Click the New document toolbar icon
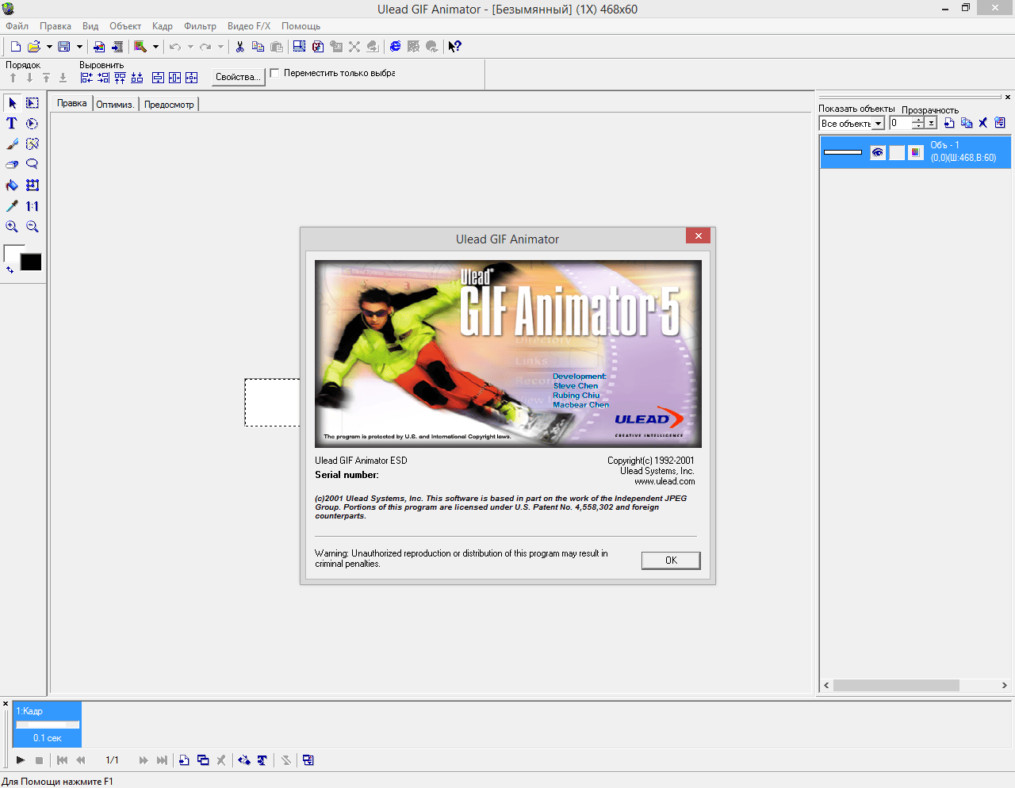 [x=15, y=47]
